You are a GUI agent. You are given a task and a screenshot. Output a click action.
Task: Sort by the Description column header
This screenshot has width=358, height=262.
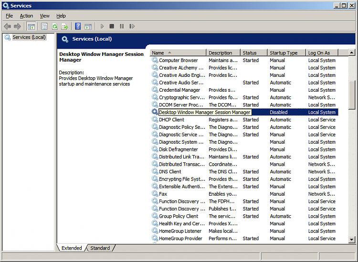(223, 52)
